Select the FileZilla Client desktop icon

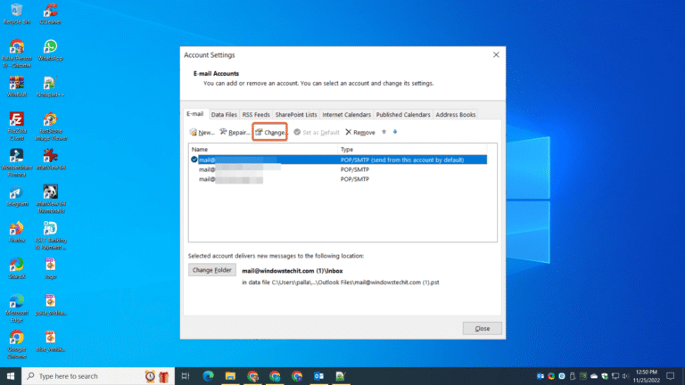pyautogui.click(x=17, y=127)
